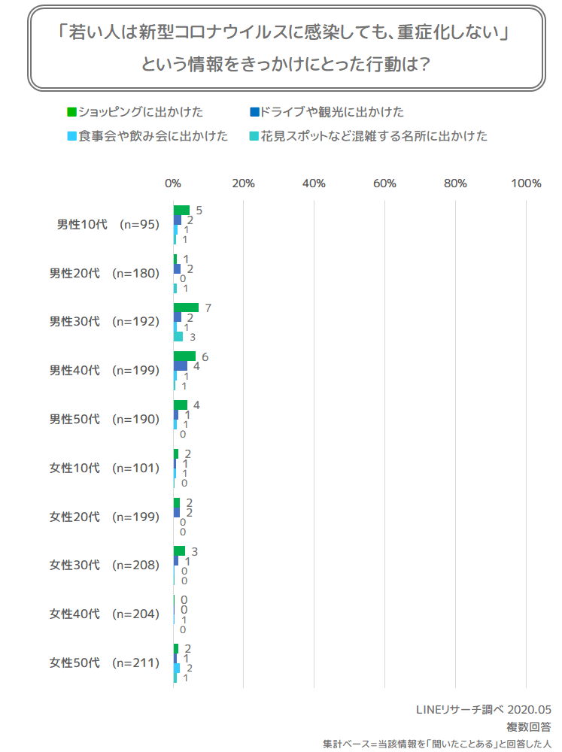Screen dimensions: 562x752
Task: Click the 100% axis label
Action: pyautogui.click(x=526, y=183)
